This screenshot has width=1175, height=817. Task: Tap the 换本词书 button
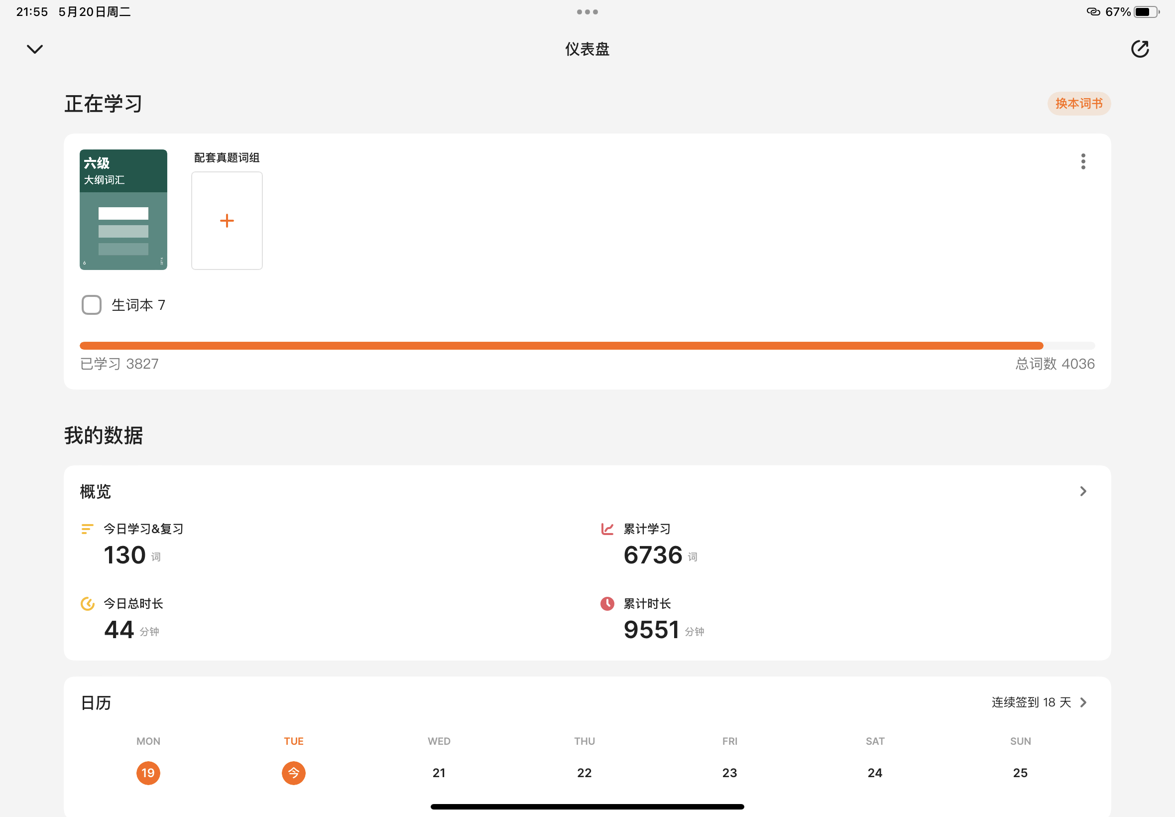1079,104
